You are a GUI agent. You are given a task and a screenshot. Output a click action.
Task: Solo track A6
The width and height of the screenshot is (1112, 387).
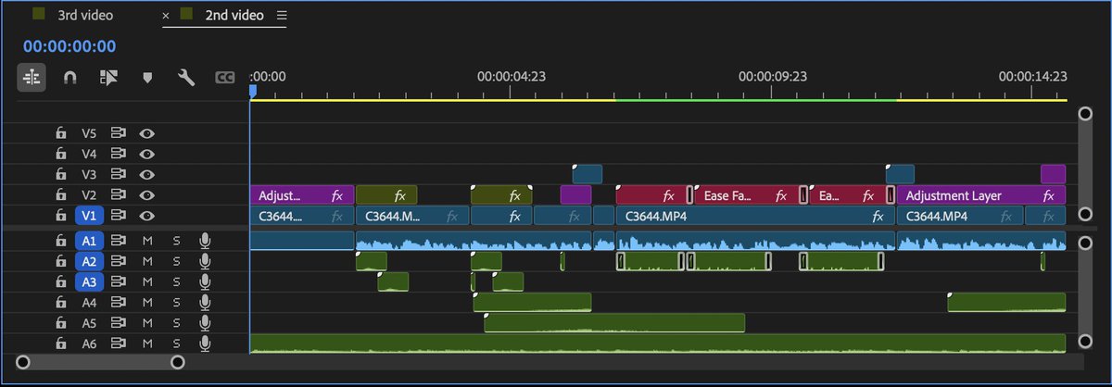click(x=176, y=343)
